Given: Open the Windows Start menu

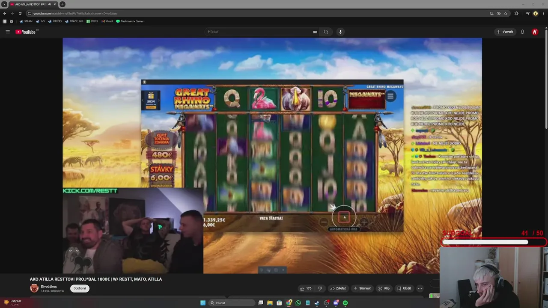Looking at the screenshot, I should point(203,303).
